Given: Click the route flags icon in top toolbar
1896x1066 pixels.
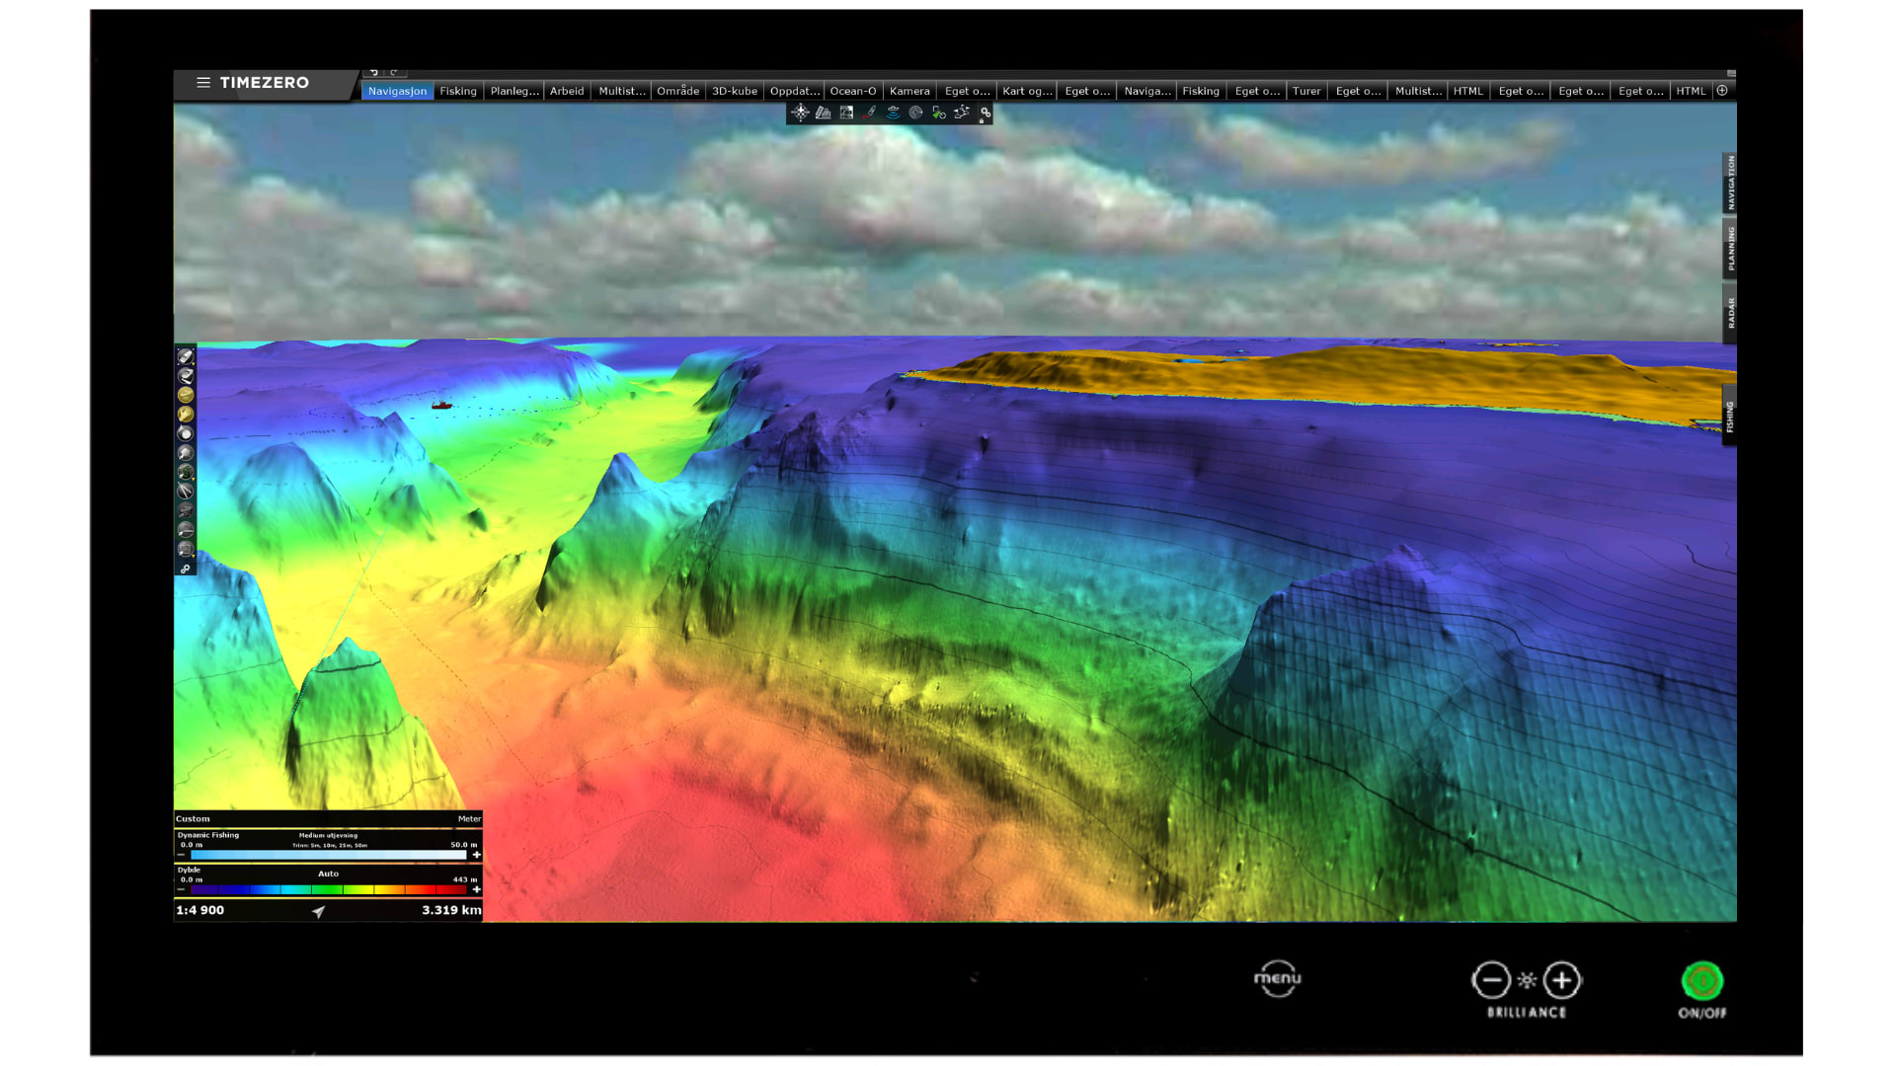Looking at the screenshot, I should click(961, 113).
